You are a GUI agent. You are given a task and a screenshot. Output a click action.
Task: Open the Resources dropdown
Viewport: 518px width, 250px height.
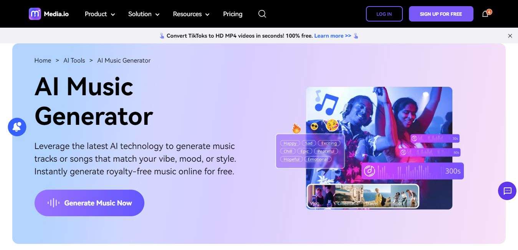[x=190, y=14]
